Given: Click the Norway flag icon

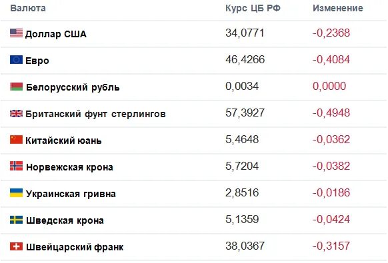Looking at the screenshot, I should pyautogui.click(x=16, y=166).
